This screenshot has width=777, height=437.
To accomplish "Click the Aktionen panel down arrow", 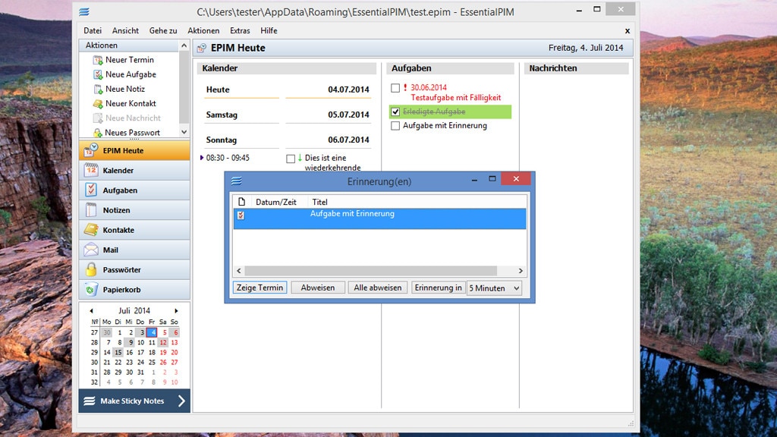I will [184, 132].
